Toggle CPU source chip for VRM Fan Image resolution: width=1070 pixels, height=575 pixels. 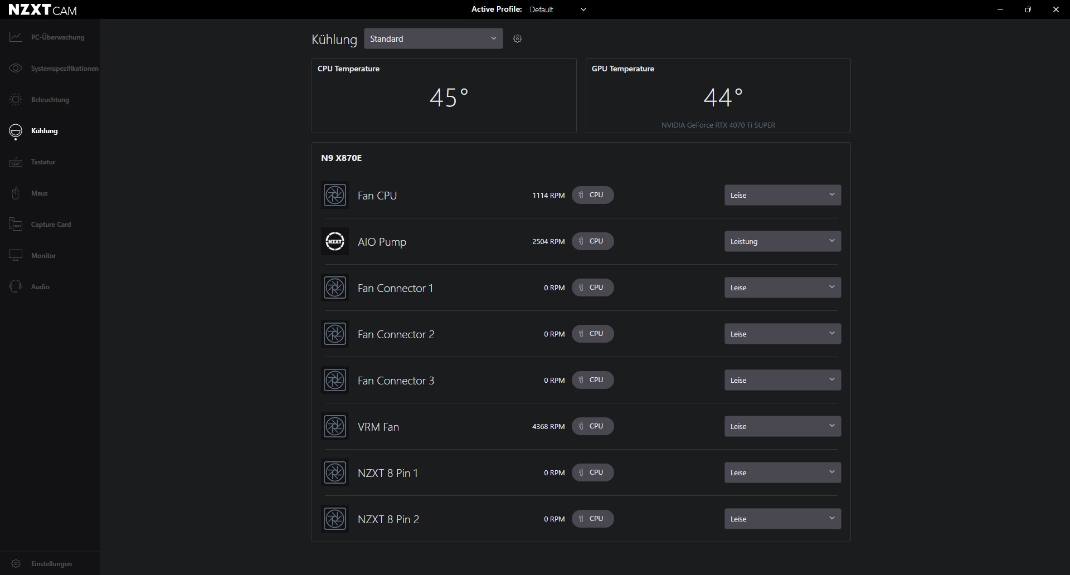tap(592, 426)
